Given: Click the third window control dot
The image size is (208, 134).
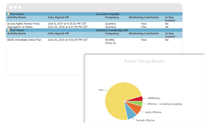Looking at the screenshot, I should click(20, 7).
